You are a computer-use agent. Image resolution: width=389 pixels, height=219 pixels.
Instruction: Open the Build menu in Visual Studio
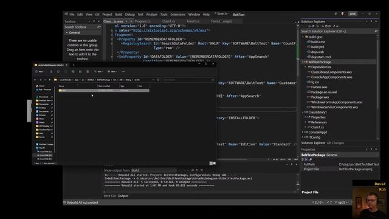pyautogui.click(x=119, y=15)
